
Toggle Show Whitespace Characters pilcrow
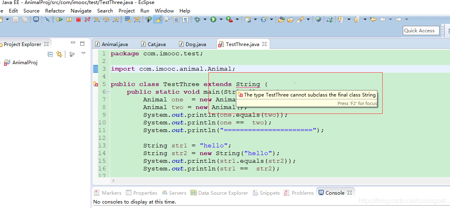[185, 19]
